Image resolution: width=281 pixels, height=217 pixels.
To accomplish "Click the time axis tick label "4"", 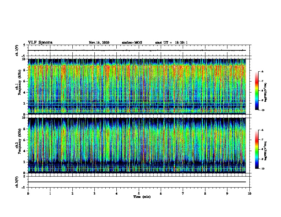I will coord(117,194).
